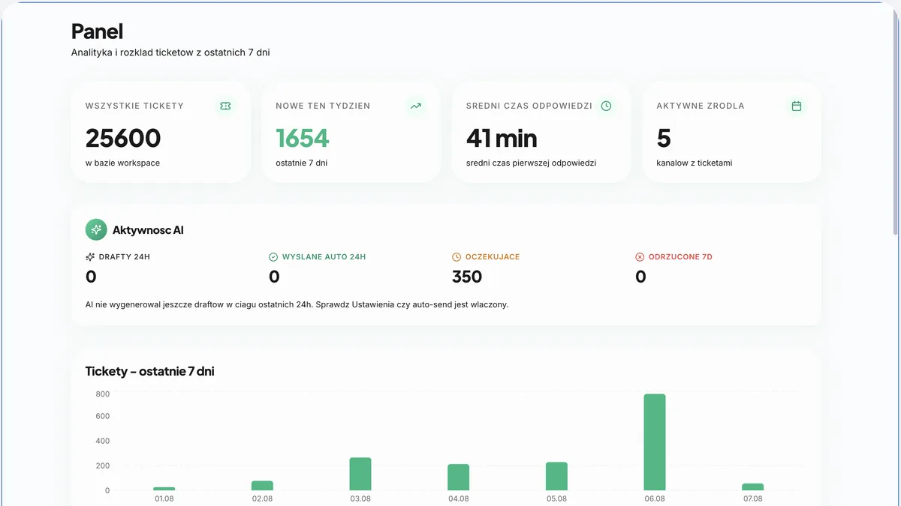Open the 350 Oczekujace count

coord(467,277)
